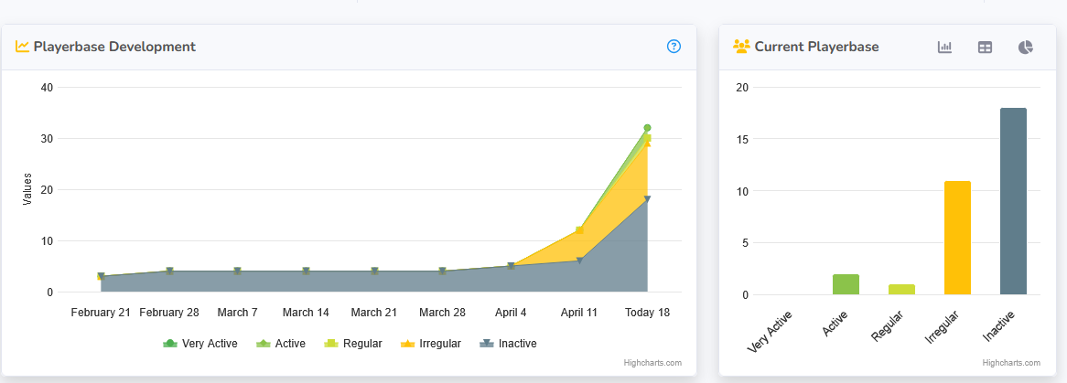Screen dimensions: 1067x383
Task: Select the yellow Irregular bar
Action: click(957, 238)
